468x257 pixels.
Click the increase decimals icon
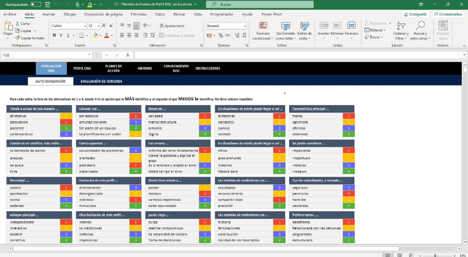point(237,35)
